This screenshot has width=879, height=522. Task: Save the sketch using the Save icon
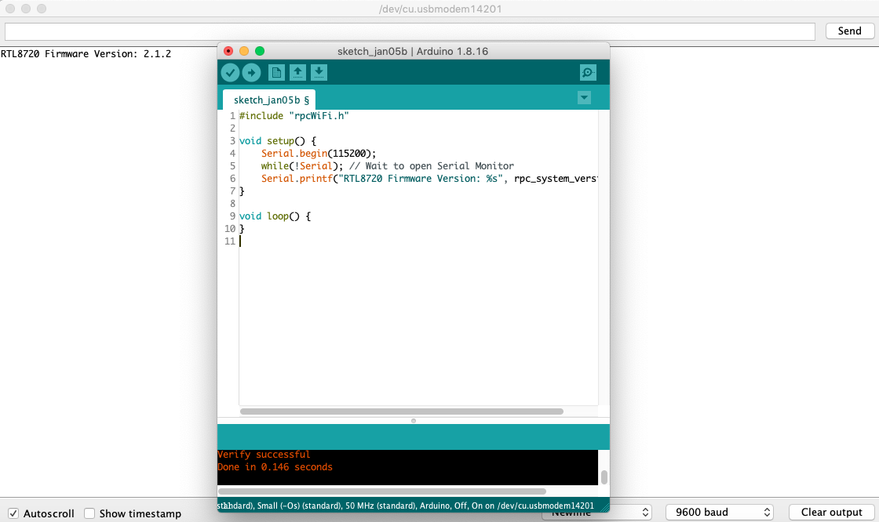[319, 72]
